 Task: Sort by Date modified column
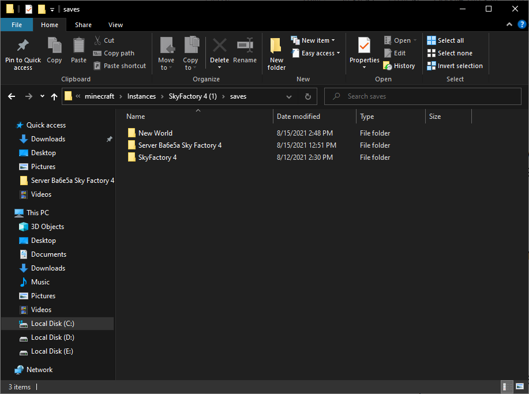(298, 117)
